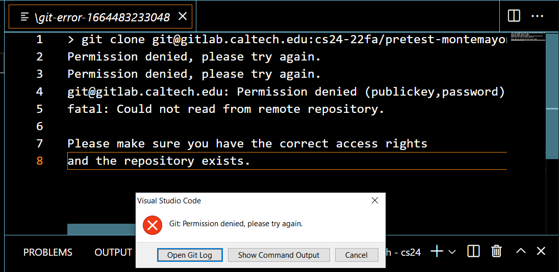Click the new terminal plus icon

point(437,251)
